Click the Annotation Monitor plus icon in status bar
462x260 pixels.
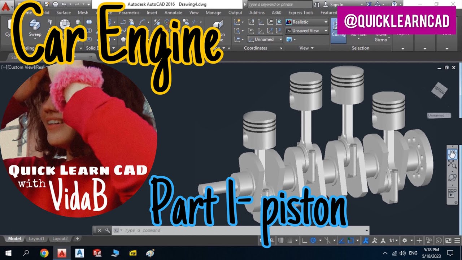[x=419, y=240]
